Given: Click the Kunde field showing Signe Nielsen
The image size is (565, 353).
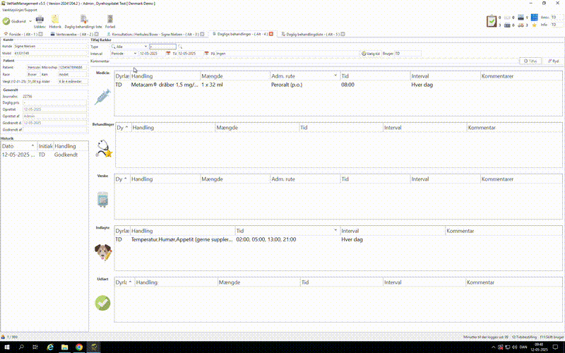Looking at the screenshot, I should (50, 46).
